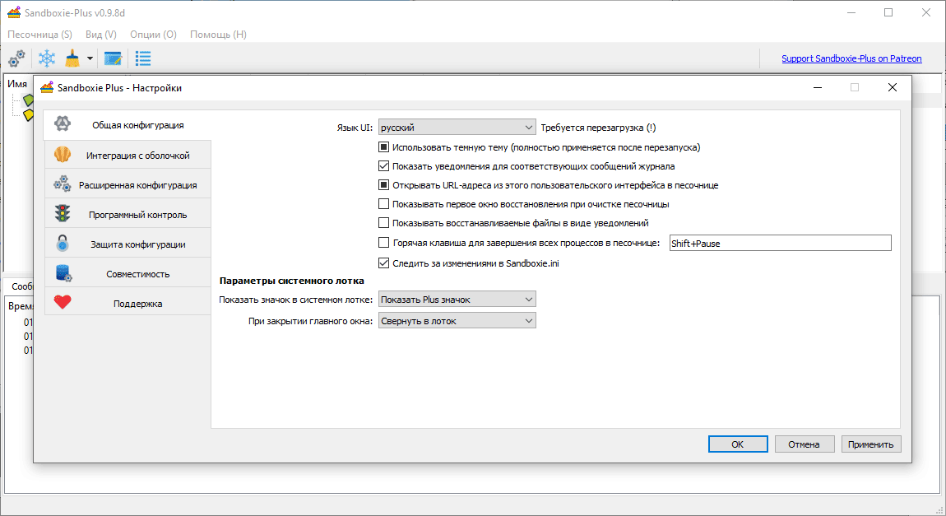The width and height of the screenshot is (946, 516).
Task: Open the Песочница (S) menu
Action: pos(39,35)
